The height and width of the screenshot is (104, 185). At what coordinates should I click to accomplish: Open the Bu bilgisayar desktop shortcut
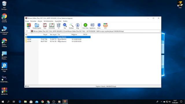coord(4,30)
